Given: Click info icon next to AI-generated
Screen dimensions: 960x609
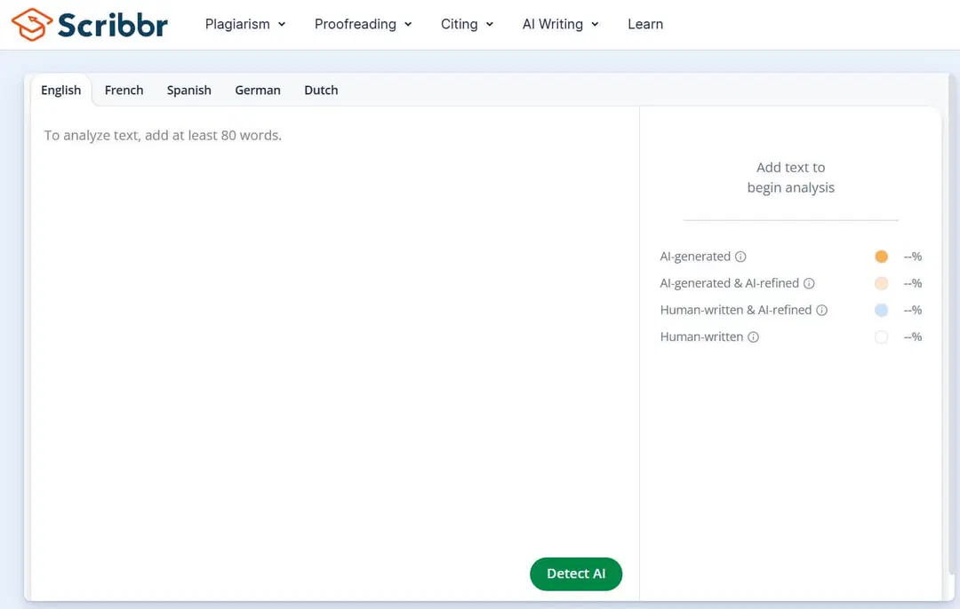Looking at the screenshot, I should [x=740, y=257].
